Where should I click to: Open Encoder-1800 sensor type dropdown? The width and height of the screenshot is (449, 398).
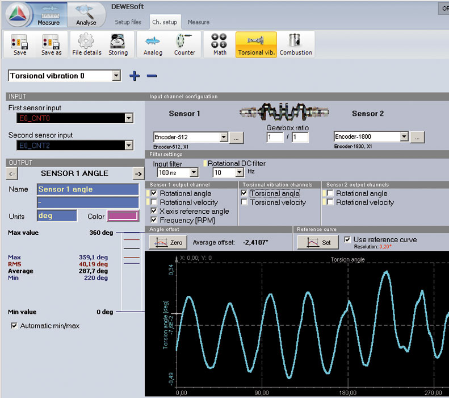pyautogui.click(x=404, y=136)
